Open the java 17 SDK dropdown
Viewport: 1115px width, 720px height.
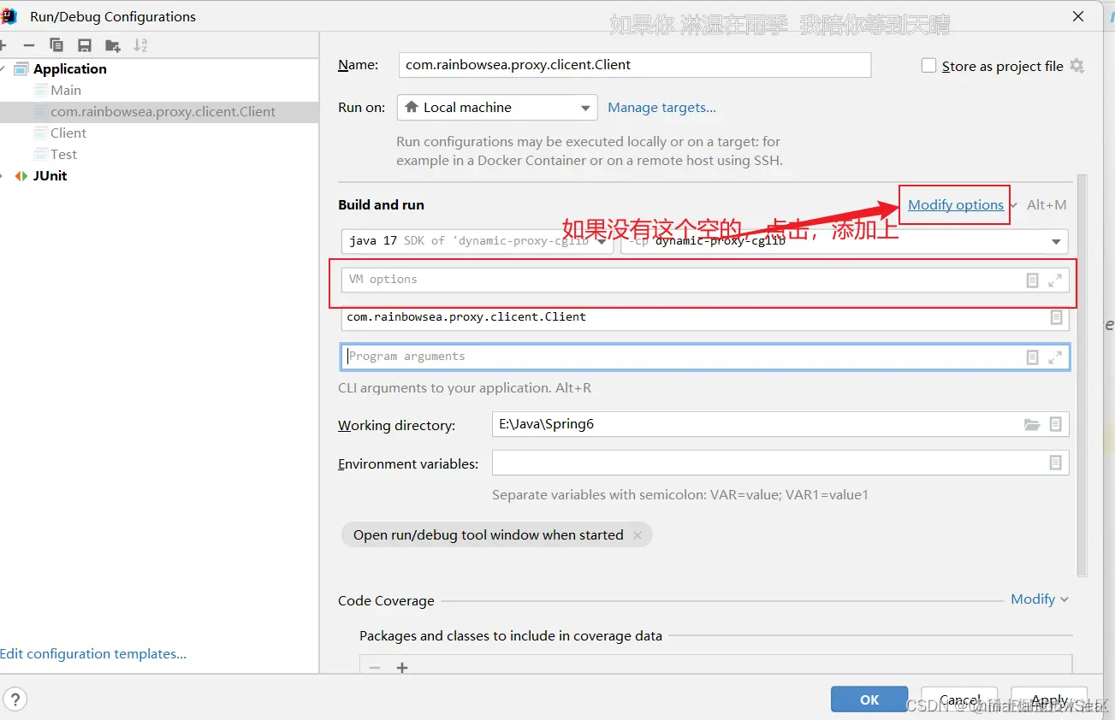[x=477, y=241]
